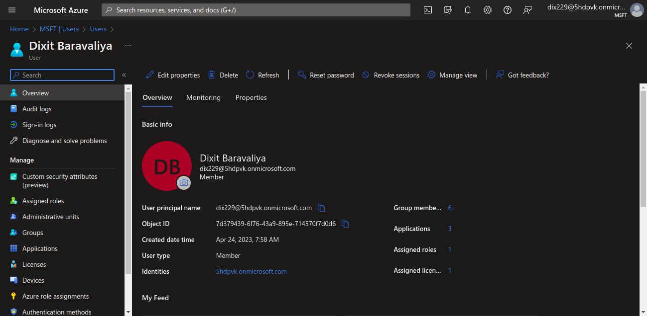The image size is (647, 316).
Task: Click the My Feed heading
Action: [155, 298]
